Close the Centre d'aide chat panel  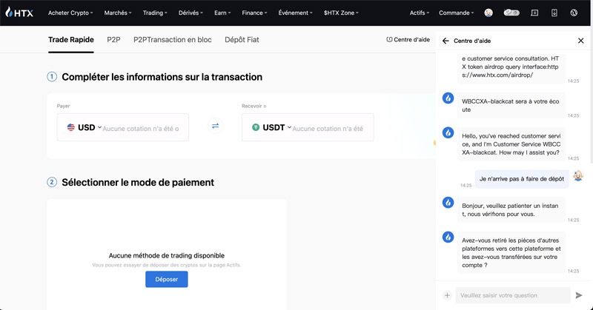point(581,41)
